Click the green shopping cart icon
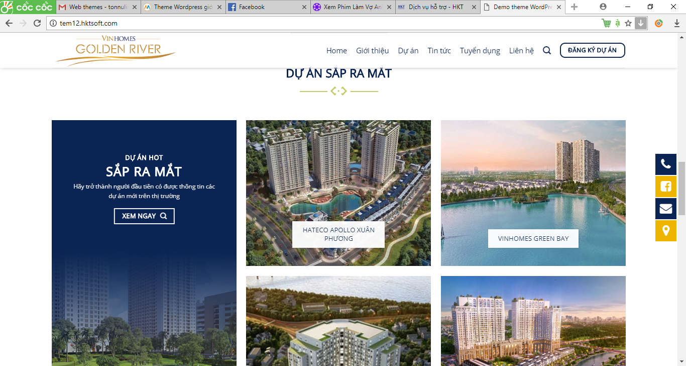 (x=606, y=23)
